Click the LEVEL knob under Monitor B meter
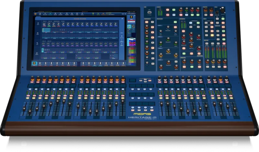Screen dimensions: 259x152 tap(225, 61)
